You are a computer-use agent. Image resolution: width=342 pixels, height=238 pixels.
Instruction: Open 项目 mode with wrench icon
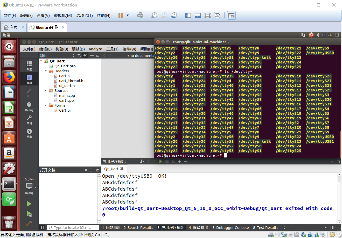point(29,120)
